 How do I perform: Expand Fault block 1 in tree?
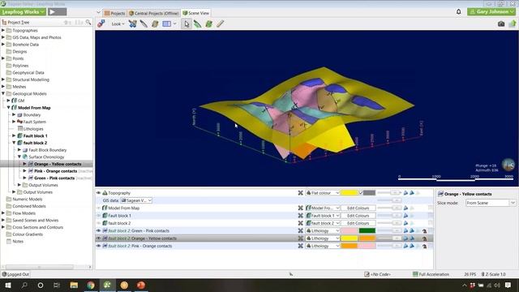(14, 135)
